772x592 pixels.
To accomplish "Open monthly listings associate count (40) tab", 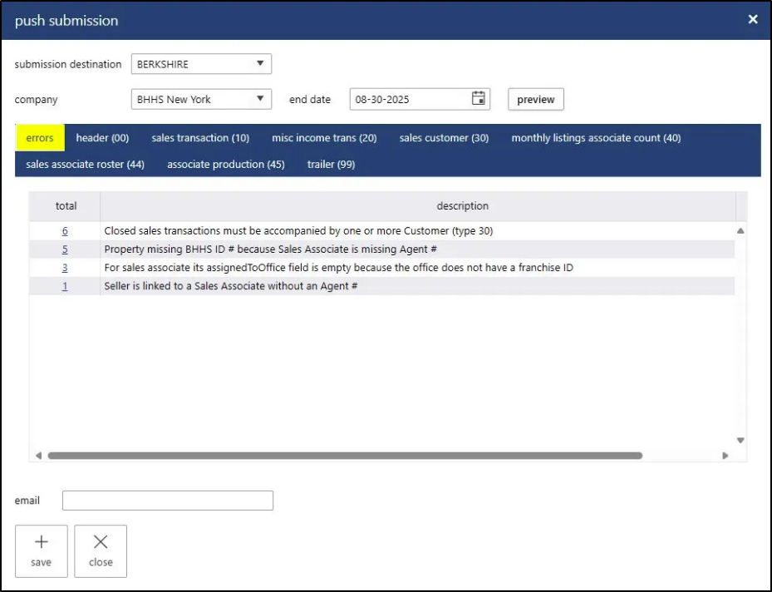I will pyautogui.click(x=596, y=138).
